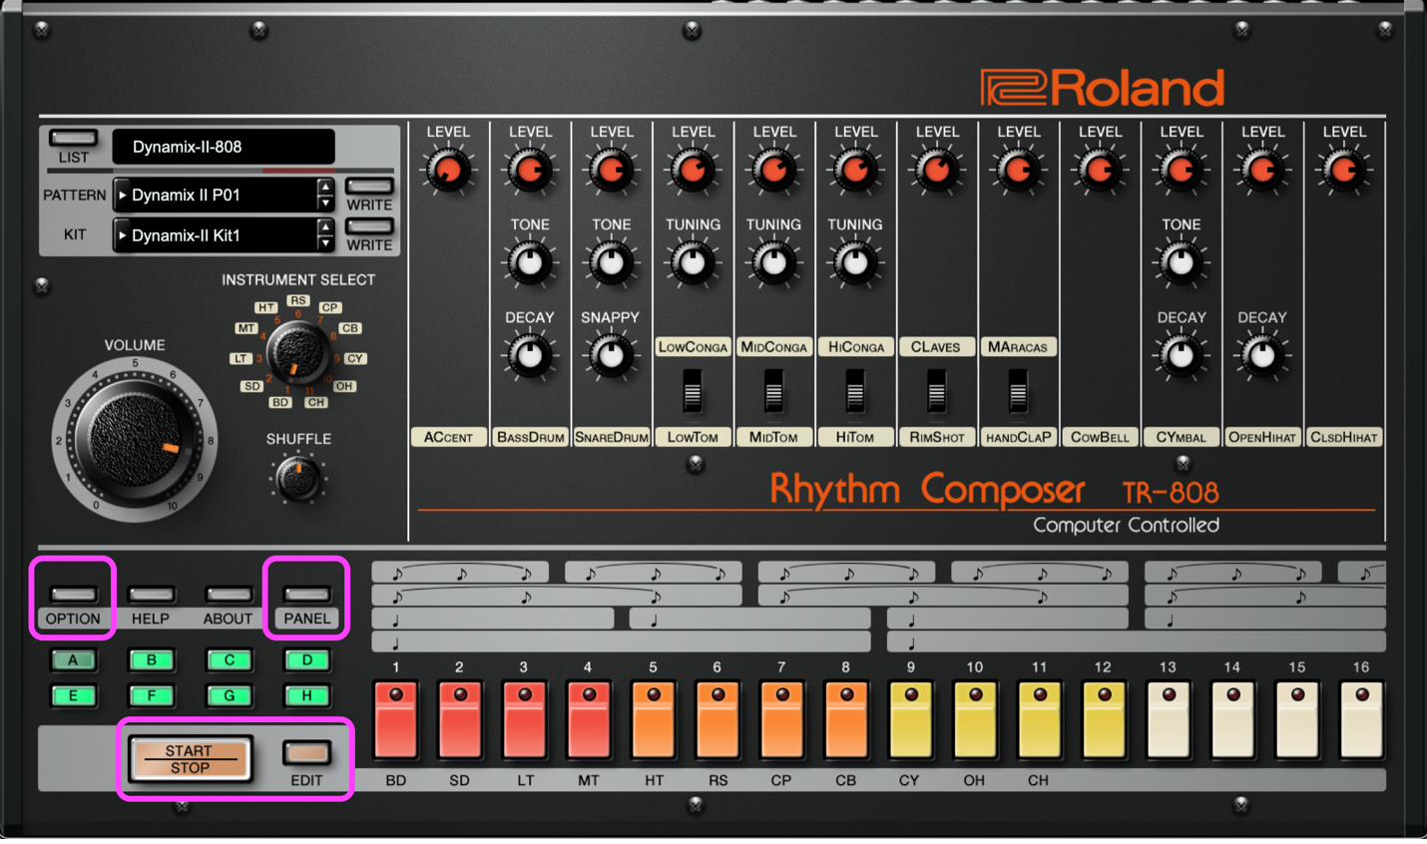Viewport: 1427px width, 844px height.
Task: Click the Dynamix-II-808 preset name display
Action: click(x=224, y=147)
